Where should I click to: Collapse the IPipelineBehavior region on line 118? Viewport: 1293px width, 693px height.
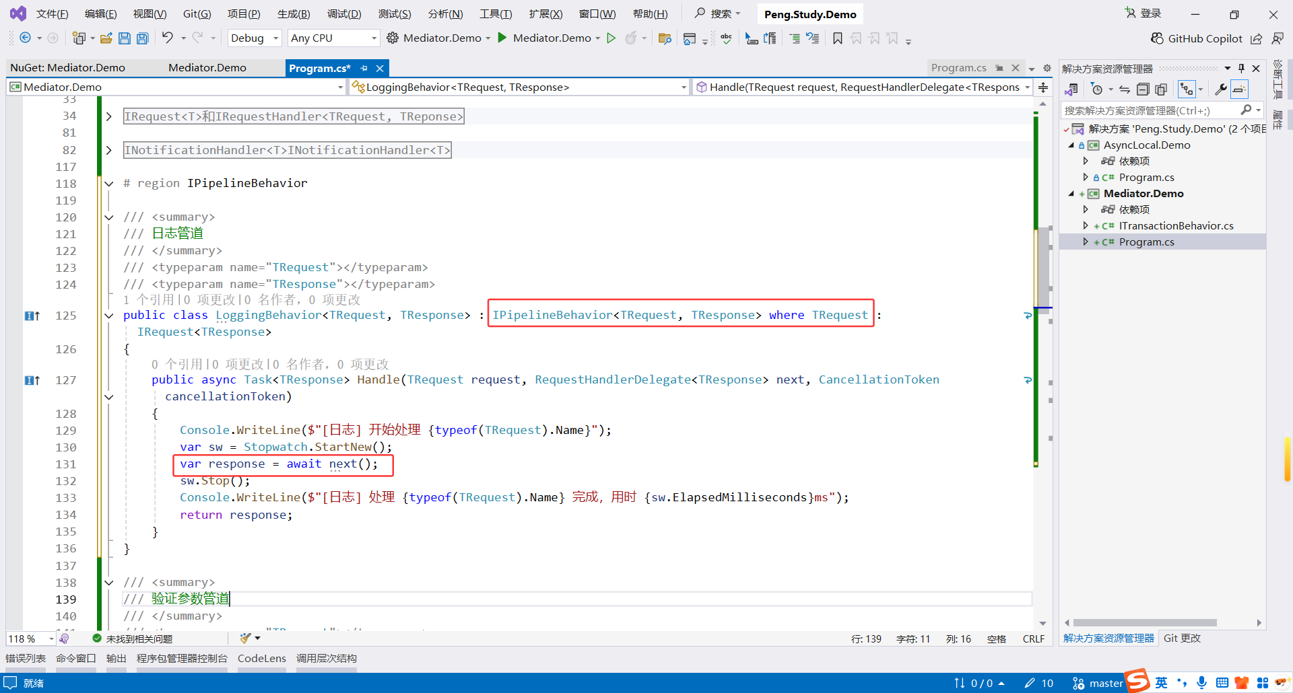click(x=109, y=183)
